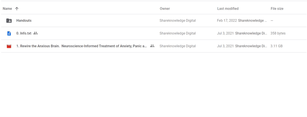Select the Feb 17, 2022 modified date

[227, 21]
